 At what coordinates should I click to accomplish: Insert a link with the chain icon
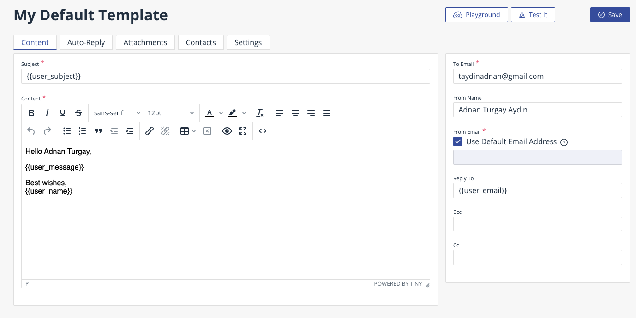tap(149, 131)
